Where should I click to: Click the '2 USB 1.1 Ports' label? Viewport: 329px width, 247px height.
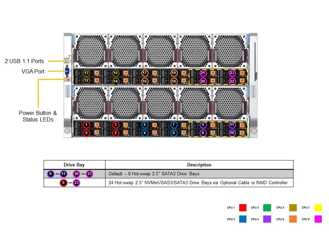24,61
